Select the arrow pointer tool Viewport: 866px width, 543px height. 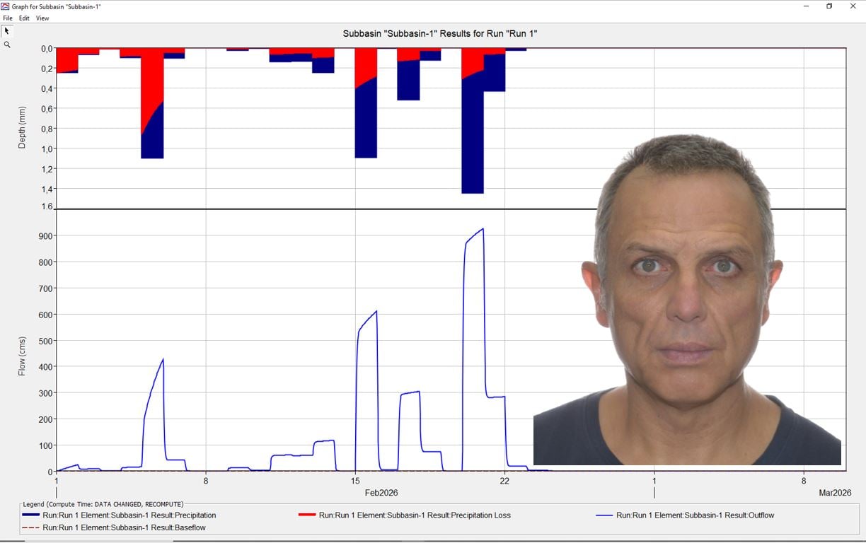tap(7, 31)
